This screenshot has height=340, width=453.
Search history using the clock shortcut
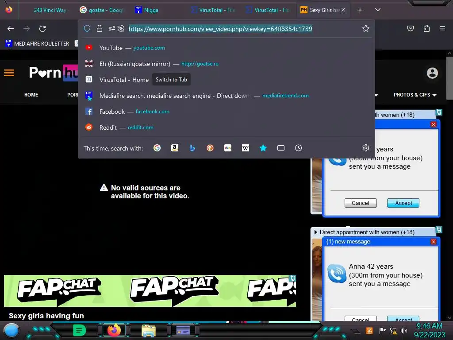click(x=299, y=148)
